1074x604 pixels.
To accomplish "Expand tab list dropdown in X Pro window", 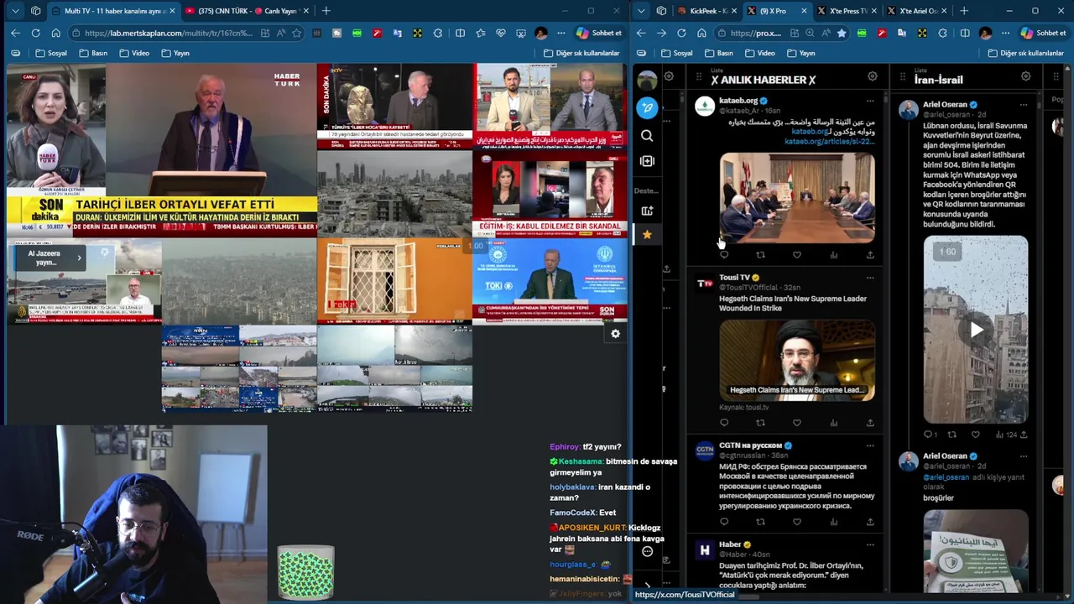I will pos(641,11).
